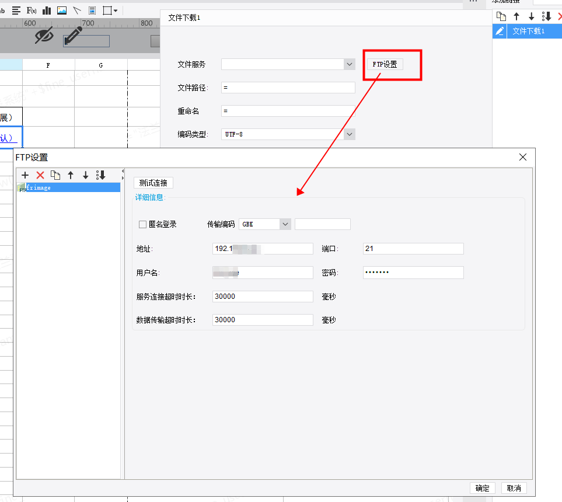
Task: Click the underlined blue link cell ending 认）
Action: [x=11, y=137]
